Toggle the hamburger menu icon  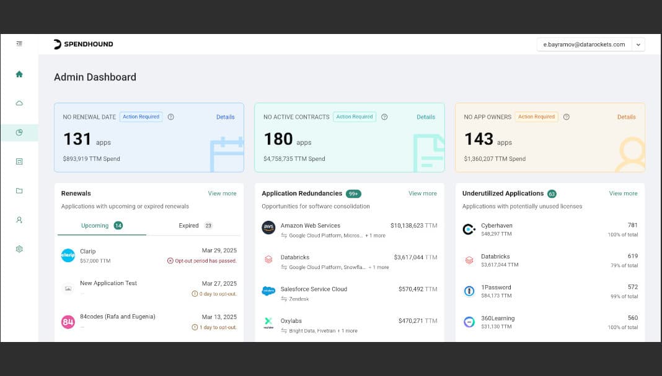tap(19, 44)
